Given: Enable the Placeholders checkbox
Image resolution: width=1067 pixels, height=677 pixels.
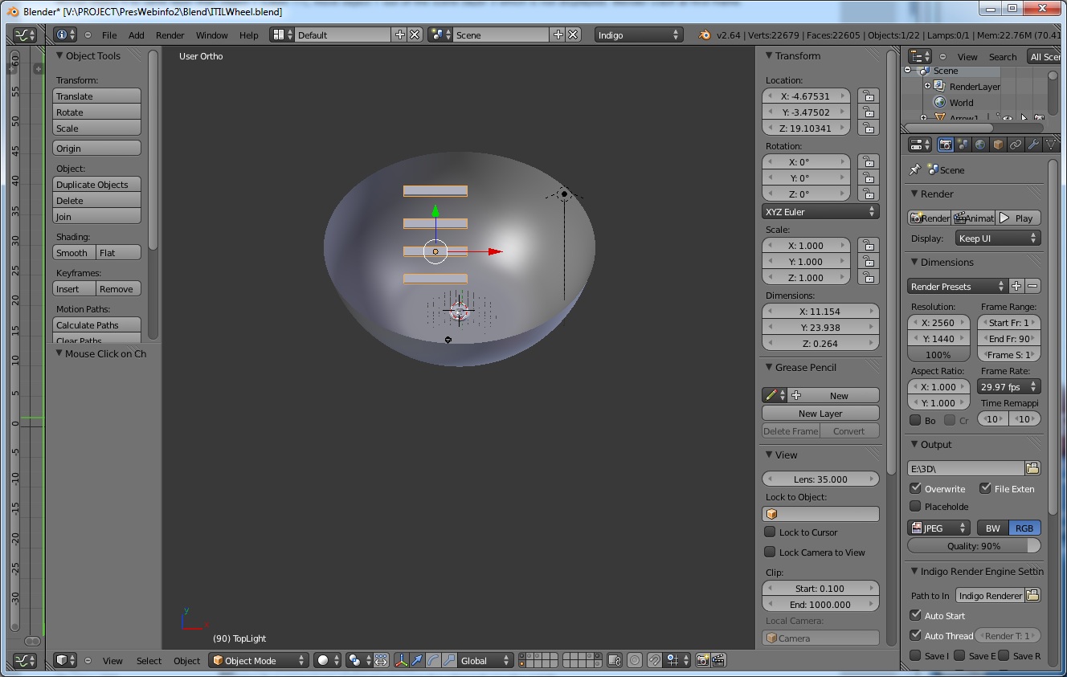Looking at the screenshot, I should 916,506.
